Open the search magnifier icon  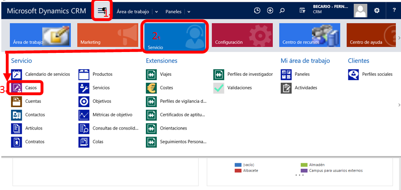click(283, 11)
